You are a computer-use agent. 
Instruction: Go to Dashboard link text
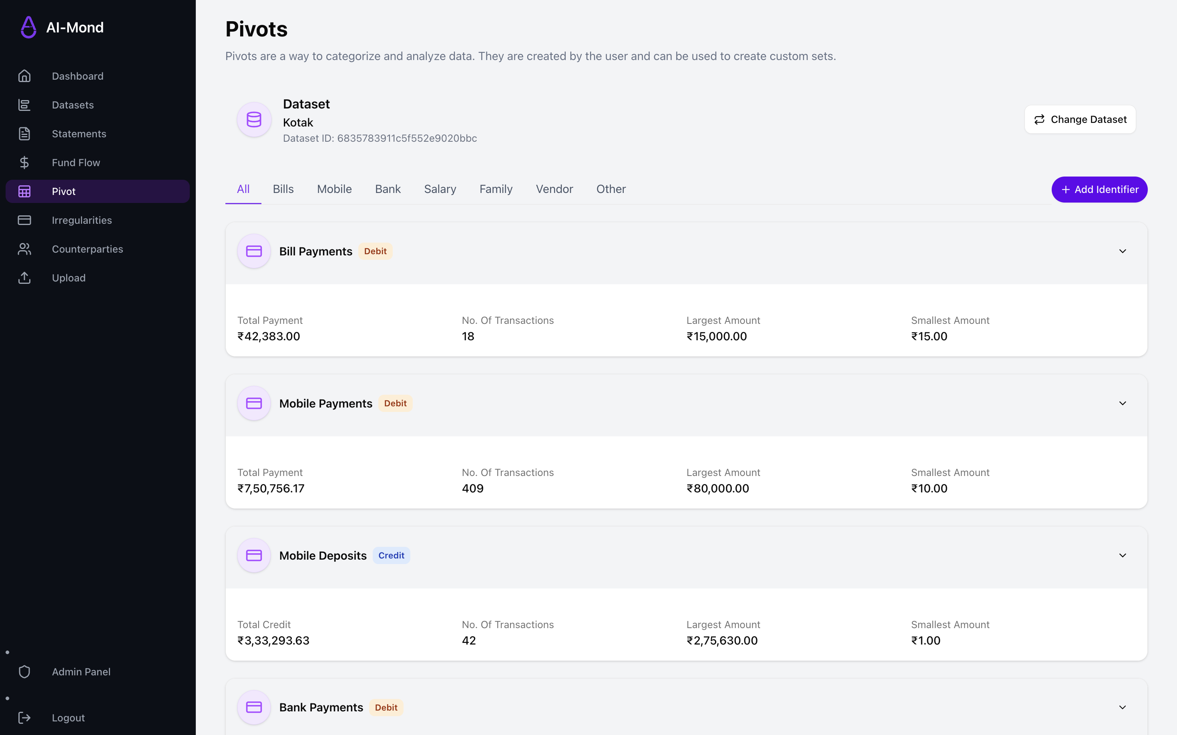78,76
